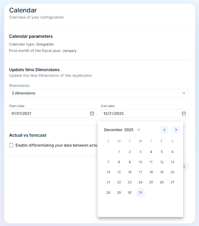The image size is (199, 226).
Task: Click the partially hidden button behind calendar
Action: click(x=186, y=166)
